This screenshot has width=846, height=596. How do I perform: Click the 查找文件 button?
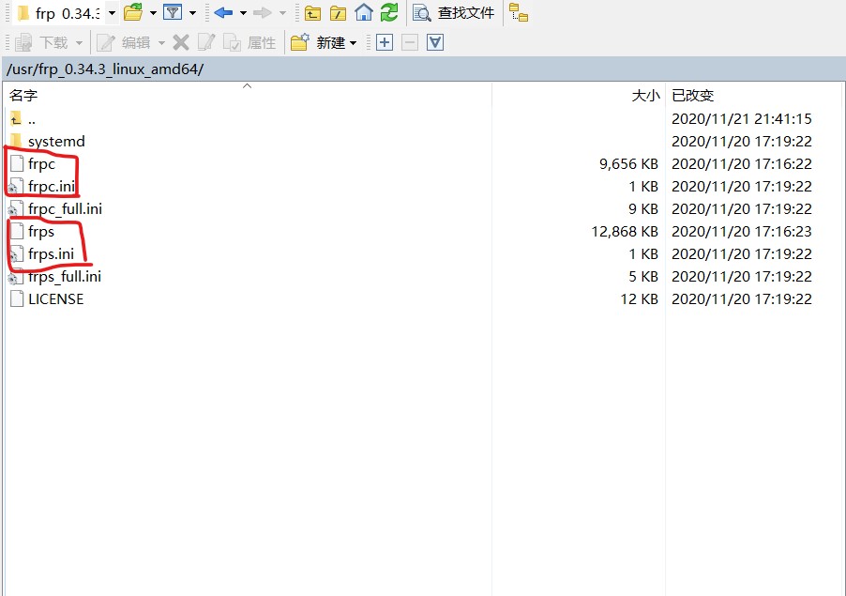coord(454,13)
